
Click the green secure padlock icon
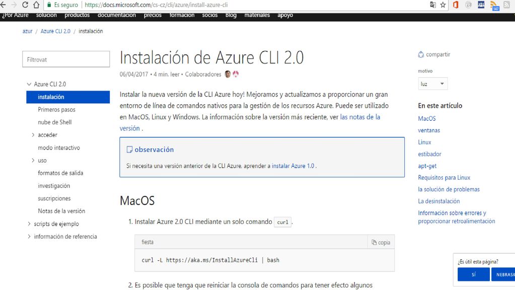point(49,5)
